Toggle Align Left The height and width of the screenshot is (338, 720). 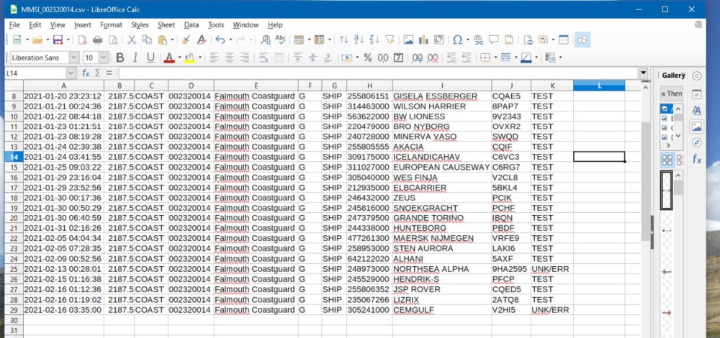click(214, 58)
